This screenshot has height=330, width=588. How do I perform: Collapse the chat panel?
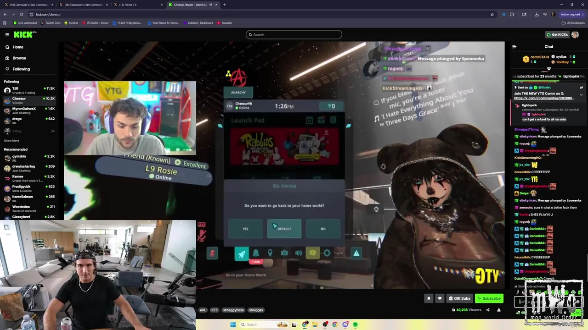click(x=514, y=47)
